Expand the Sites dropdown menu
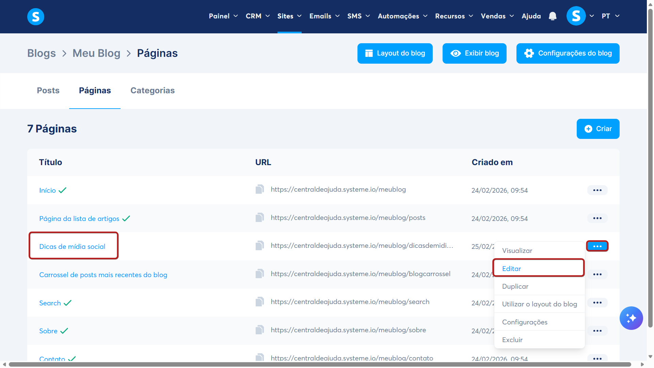This screenshot has height=368, width=654. 289,16
